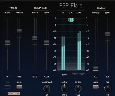Click the sc hpf knob
Screen dimensions: 115x96
click(65, 88)
